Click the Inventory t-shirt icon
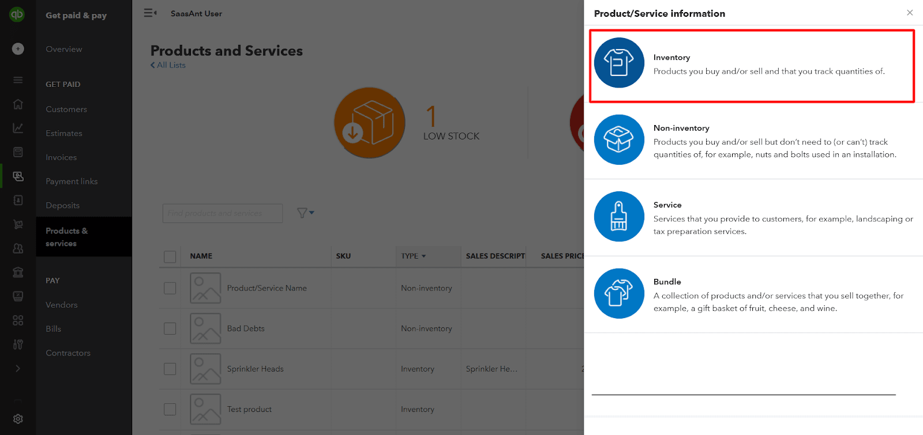The height and width of the screenshot is (435, 923). click(619, 63)
